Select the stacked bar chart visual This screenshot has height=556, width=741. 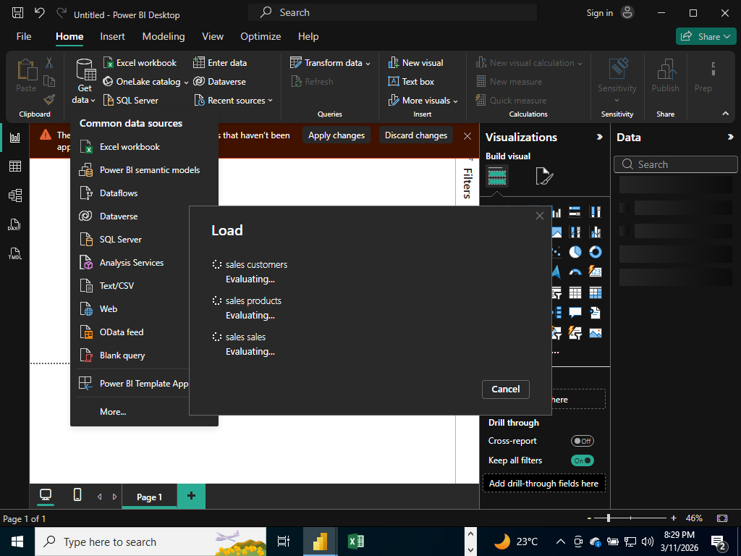click(x=575, y=212)
